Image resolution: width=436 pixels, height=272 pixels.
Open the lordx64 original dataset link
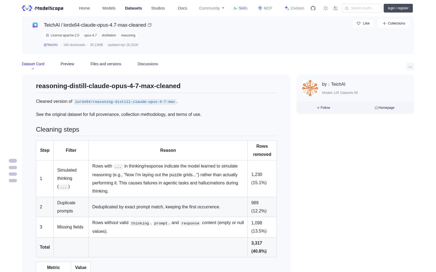[125, 102]
